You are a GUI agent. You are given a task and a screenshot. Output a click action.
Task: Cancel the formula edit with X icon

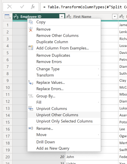click(10, 7)
